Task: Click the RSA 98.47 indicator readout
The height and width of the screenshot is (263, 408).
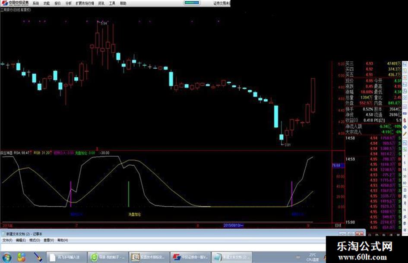Action: pyautogui.click(x=22, y=153)
